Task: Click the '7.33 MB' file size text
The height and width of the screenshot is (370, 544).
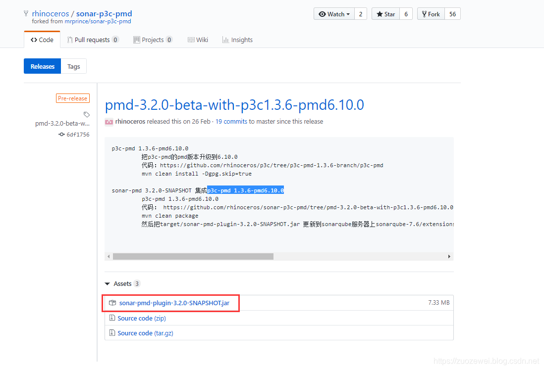Action: pos(439,302)
